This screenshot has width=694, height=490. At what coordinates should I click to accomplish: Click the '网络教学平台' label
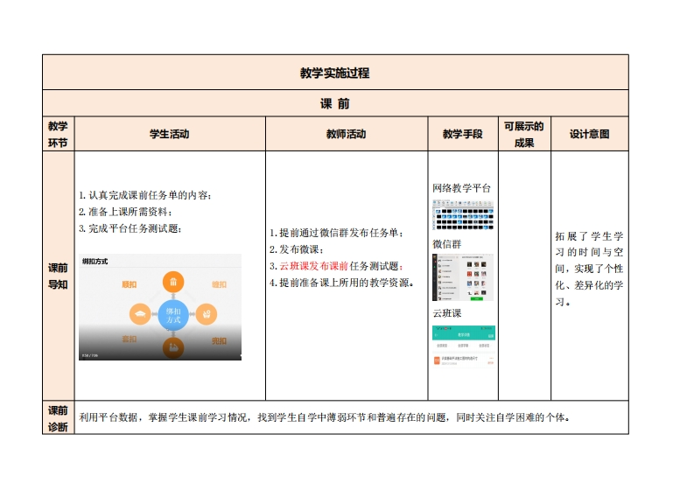[x=461, y=188]
